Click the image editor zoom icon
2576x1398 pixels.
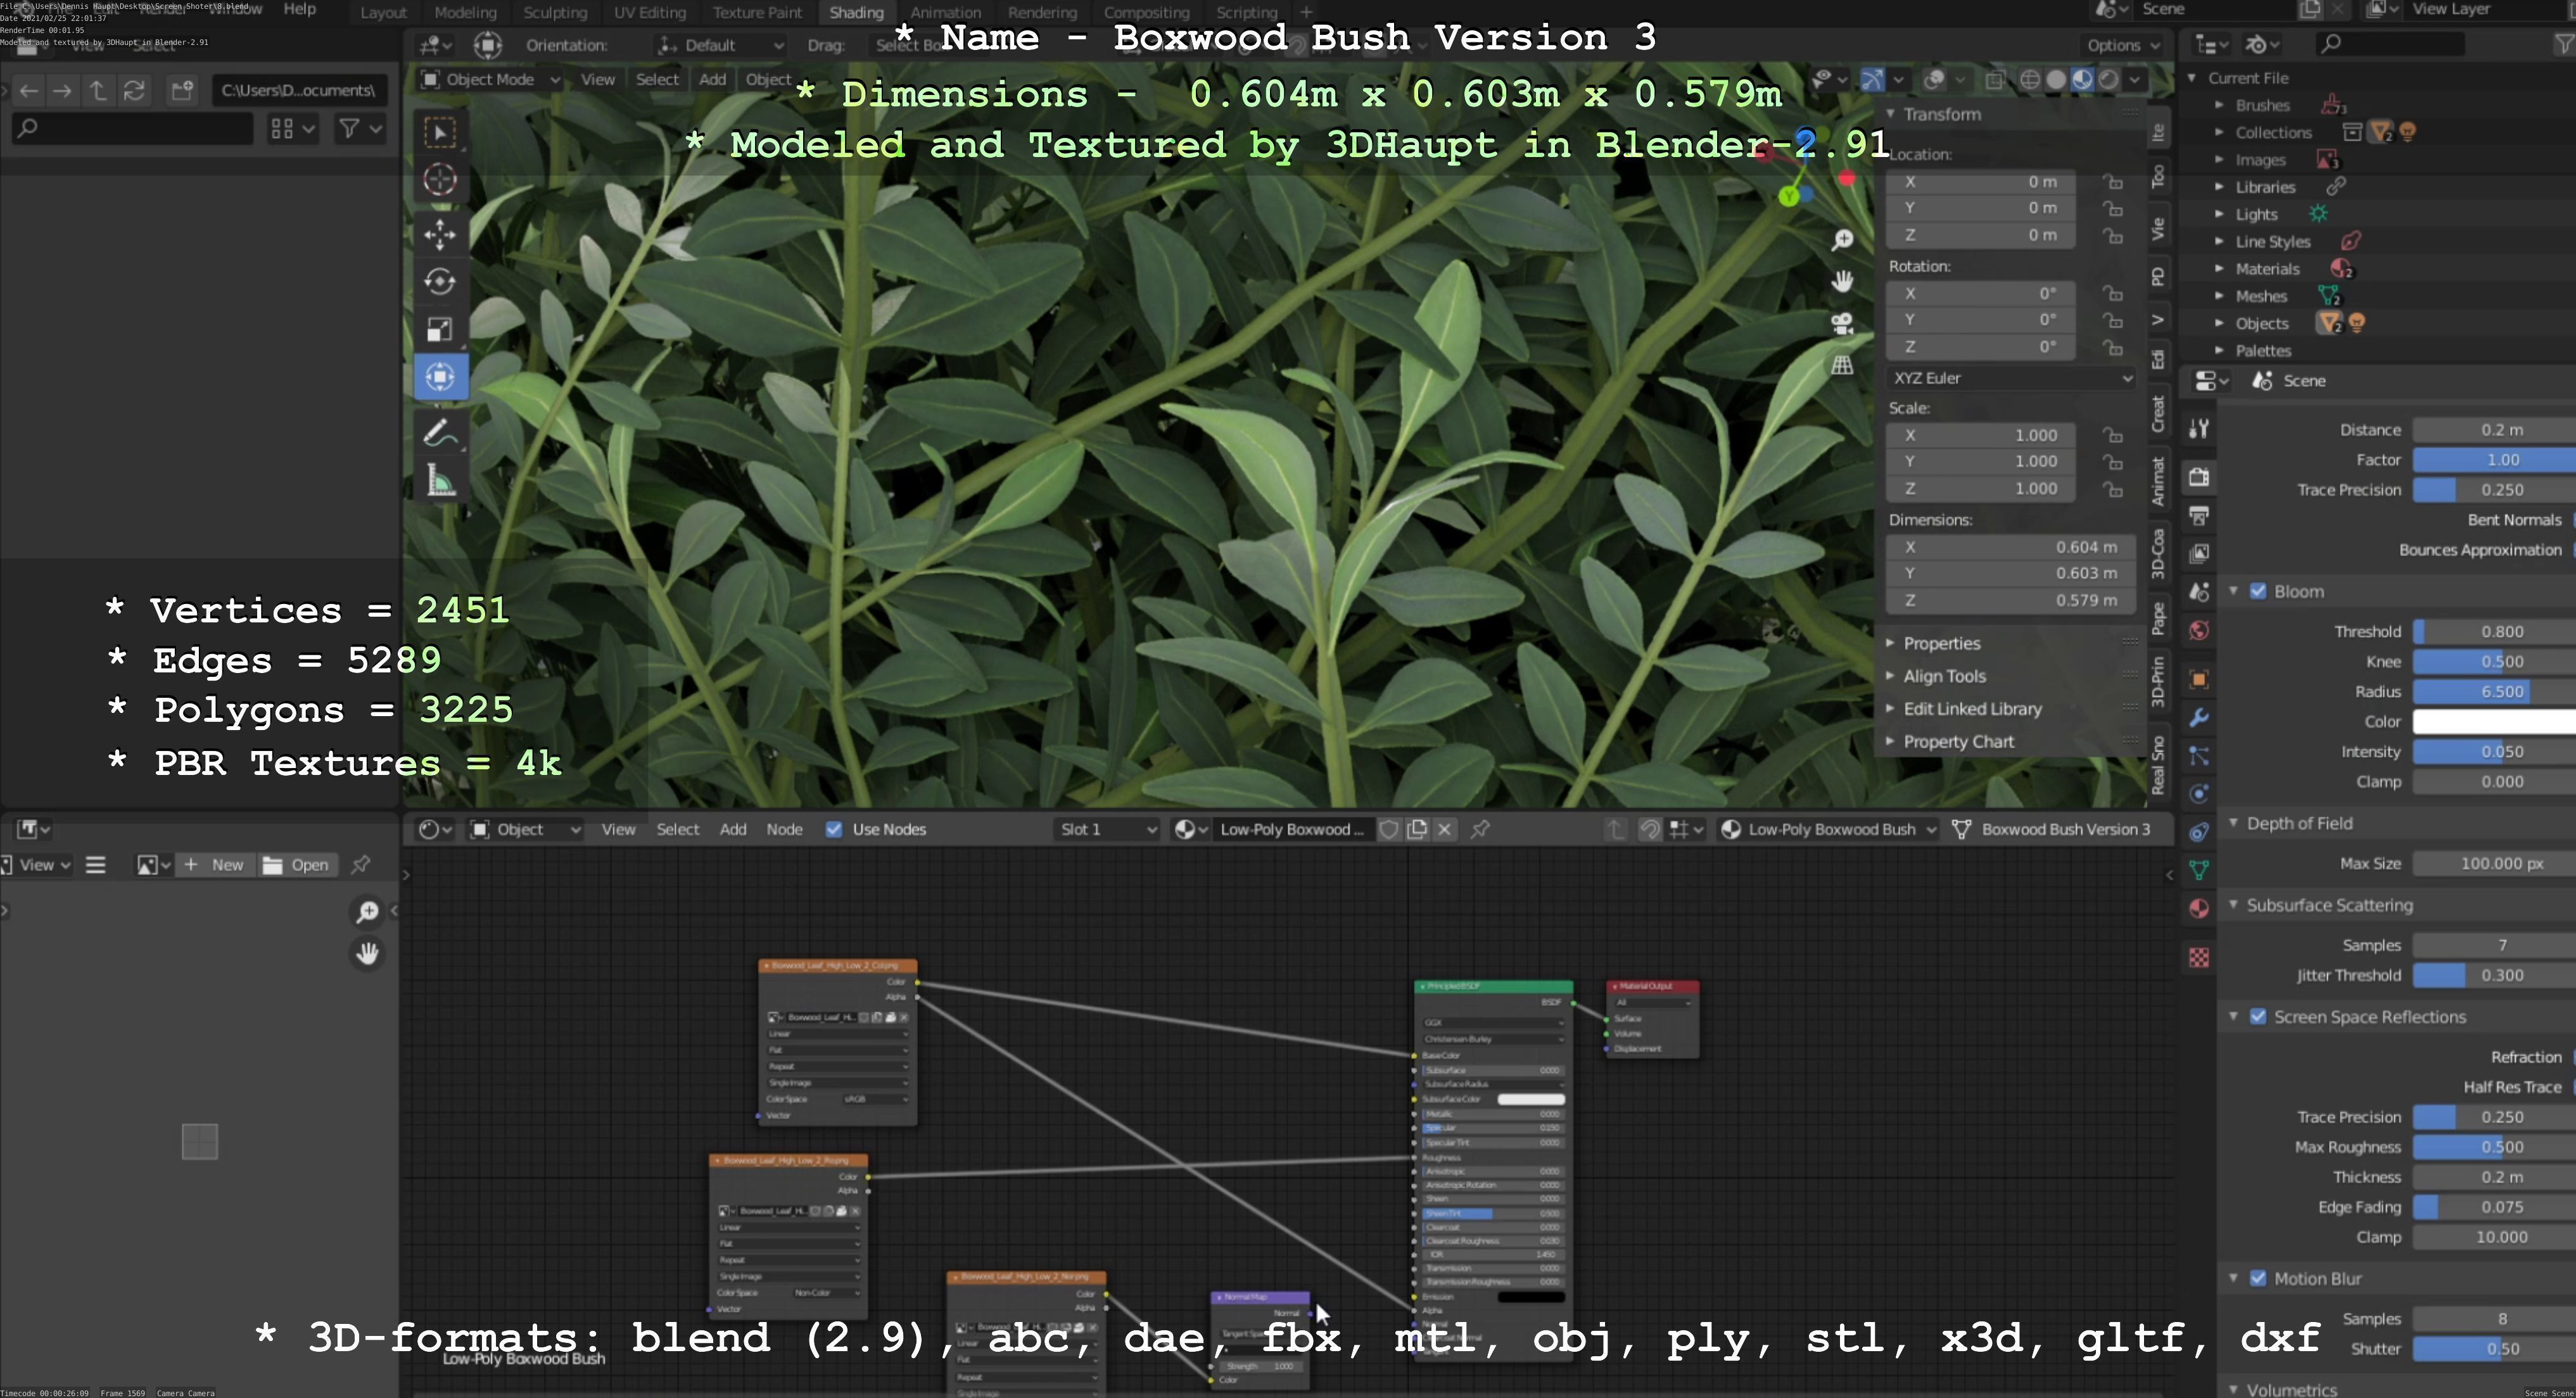[367, 911]
